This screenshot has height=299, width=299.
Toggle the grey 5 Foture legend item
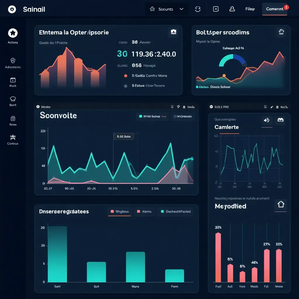tap(126, 86)
